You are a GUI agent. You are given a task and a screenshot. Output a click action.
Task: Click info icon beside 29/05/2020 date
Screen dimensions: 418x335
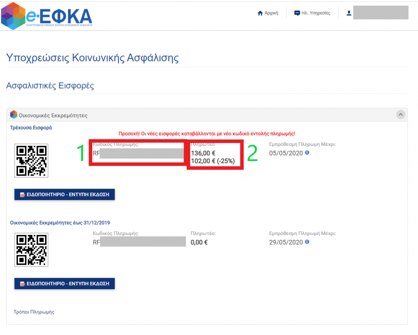click(307, 241)
